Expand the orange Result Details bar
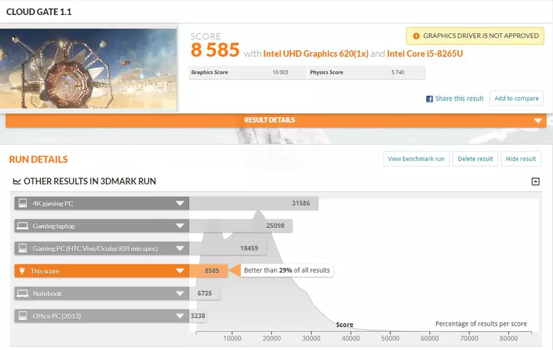This screenshot has height=350, width=553. point(537,120)
